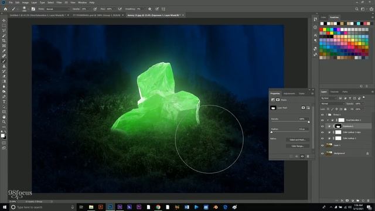Click the Windows Start button
Screen dimensions: 375x211
point(5,207)
